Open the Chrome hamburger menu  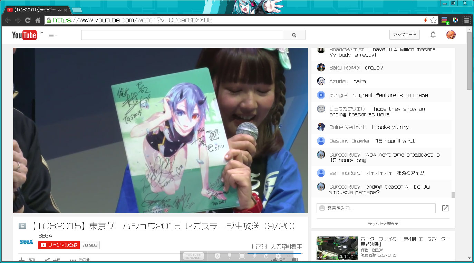click(466, 20)
